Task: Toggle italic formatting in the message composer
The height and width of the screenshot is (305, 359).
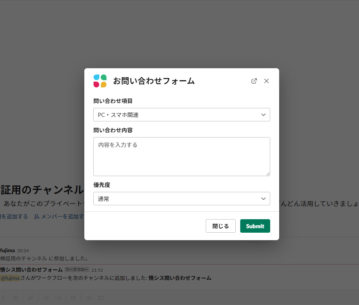Action: 3,298
